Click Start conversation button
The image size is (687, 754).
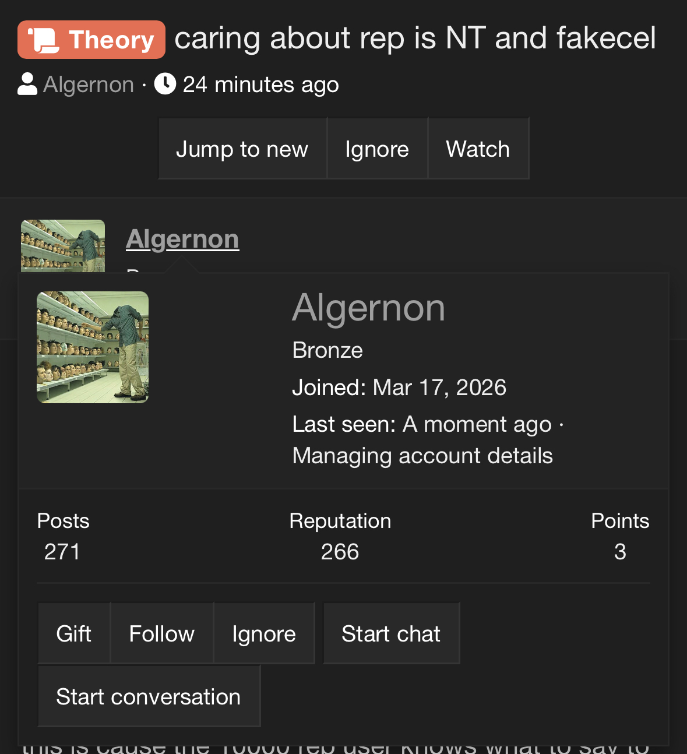tap(149, 696)
